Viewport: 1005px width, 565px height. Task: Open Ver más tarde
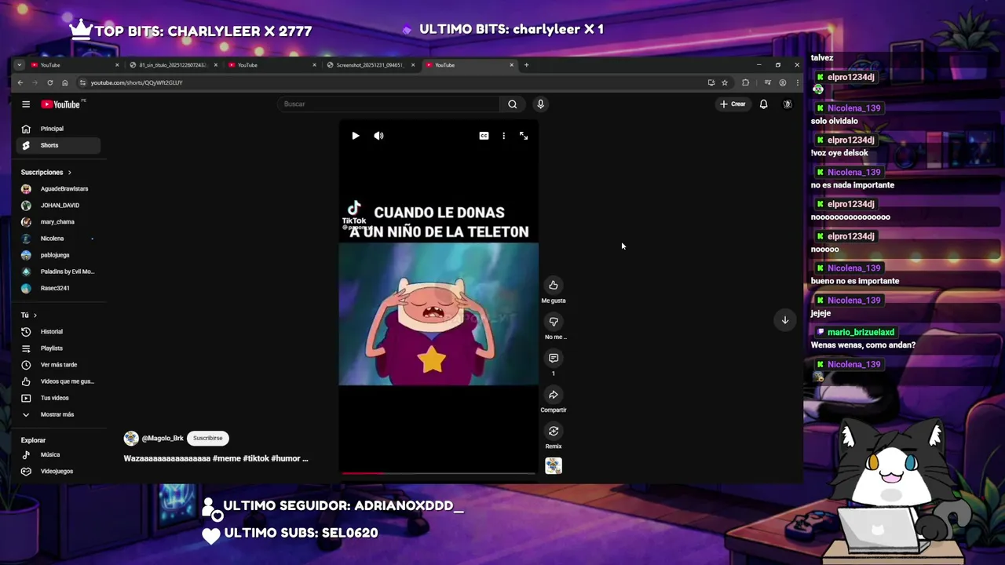(x=58, y=365)
